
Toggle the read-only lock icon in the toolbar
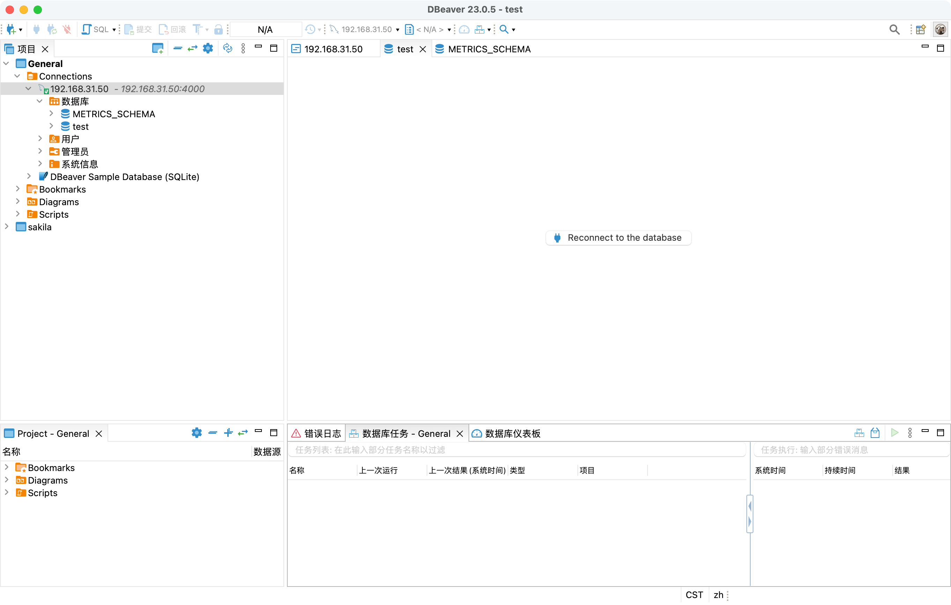click(x=219, y=29)
